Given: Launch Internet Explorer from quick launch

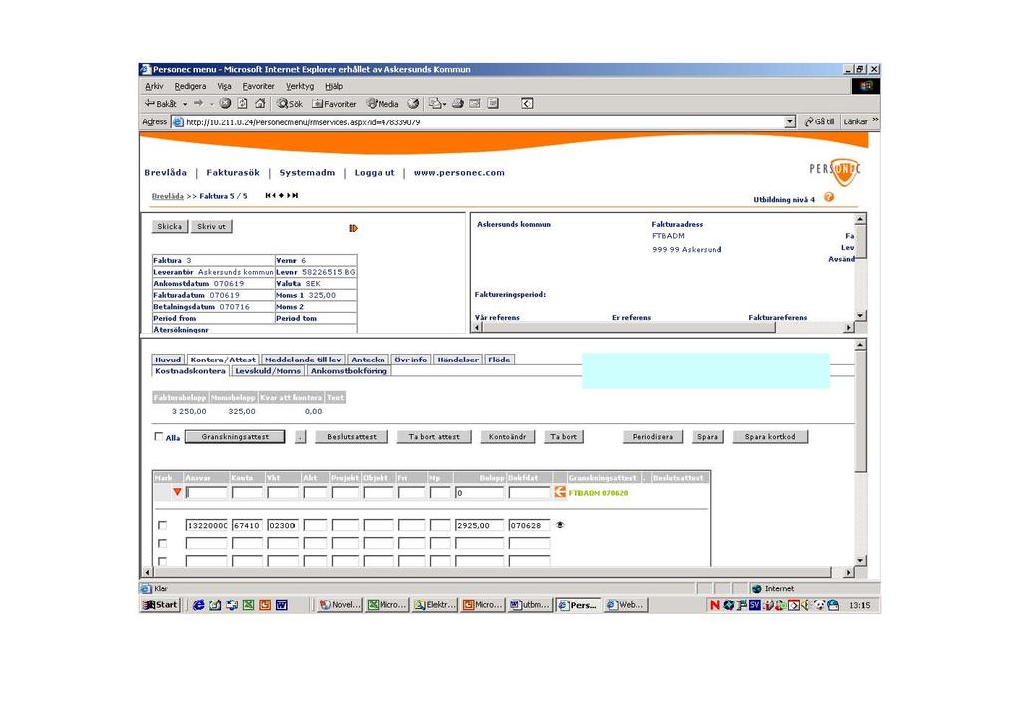Looking at the screenshot, I should (x=198, y=604).
